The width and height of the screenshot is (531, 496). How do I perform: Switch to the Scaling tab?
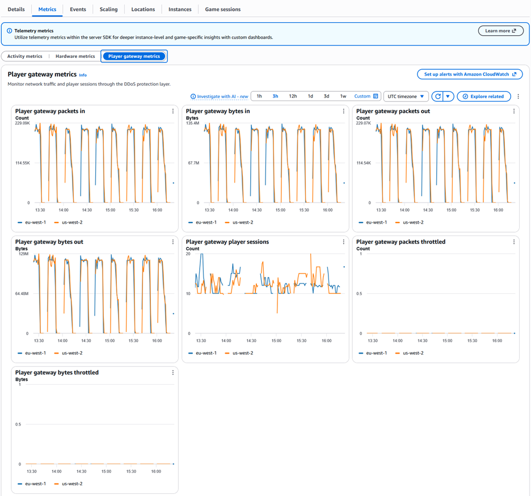pos(109,10)
